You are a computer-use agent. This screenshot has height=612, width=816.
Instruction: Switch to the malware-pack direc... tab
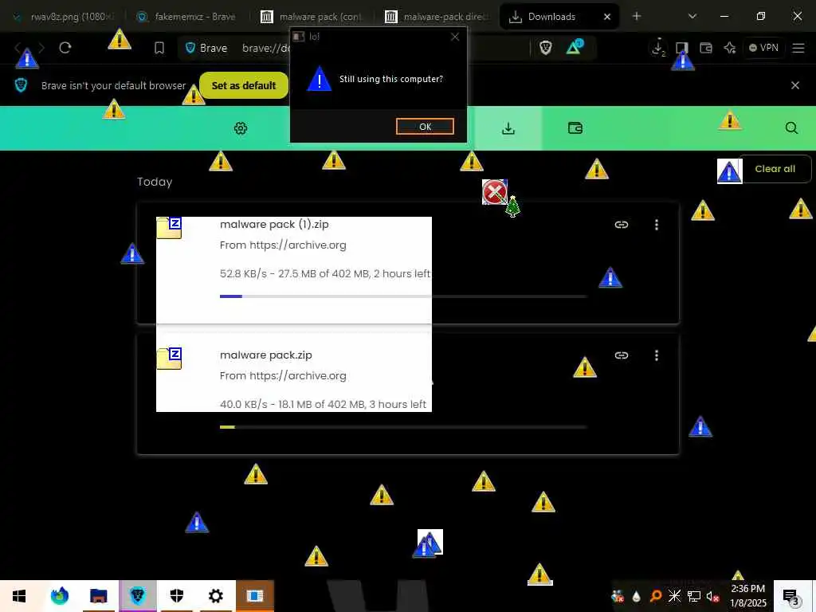[437, 17]
